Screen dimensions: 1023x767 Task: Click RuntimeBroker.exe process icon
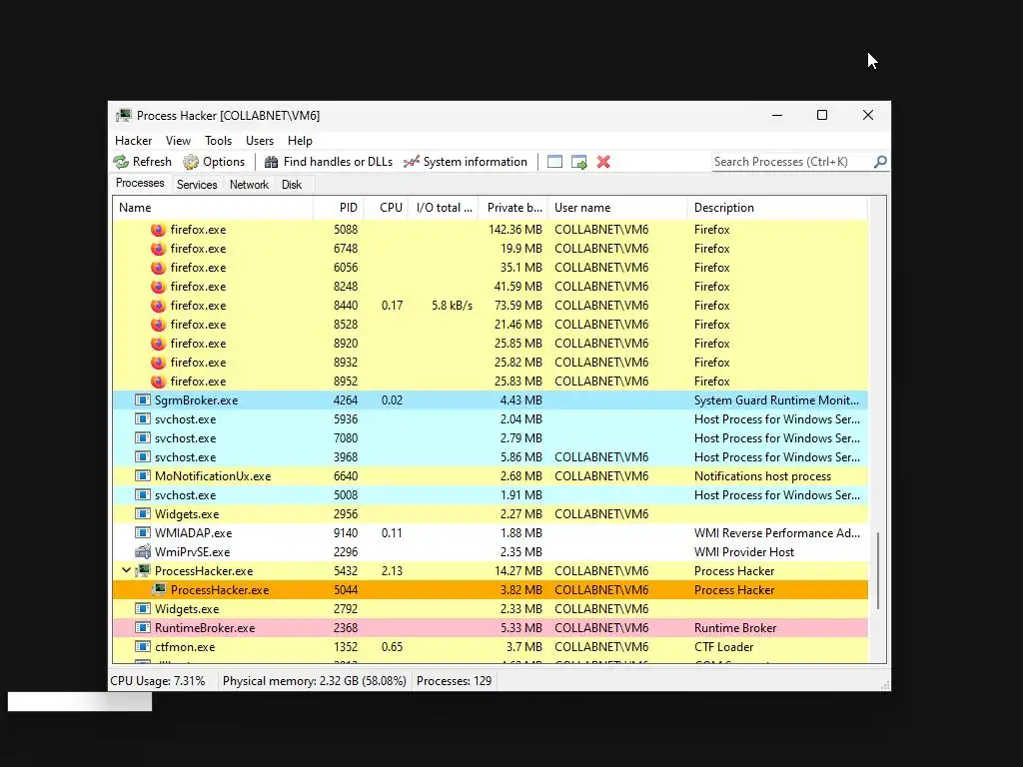(142, 627)
